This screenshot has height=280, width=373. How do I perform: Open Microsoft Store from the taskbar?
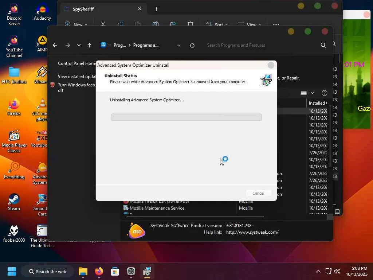coord(115,271)
